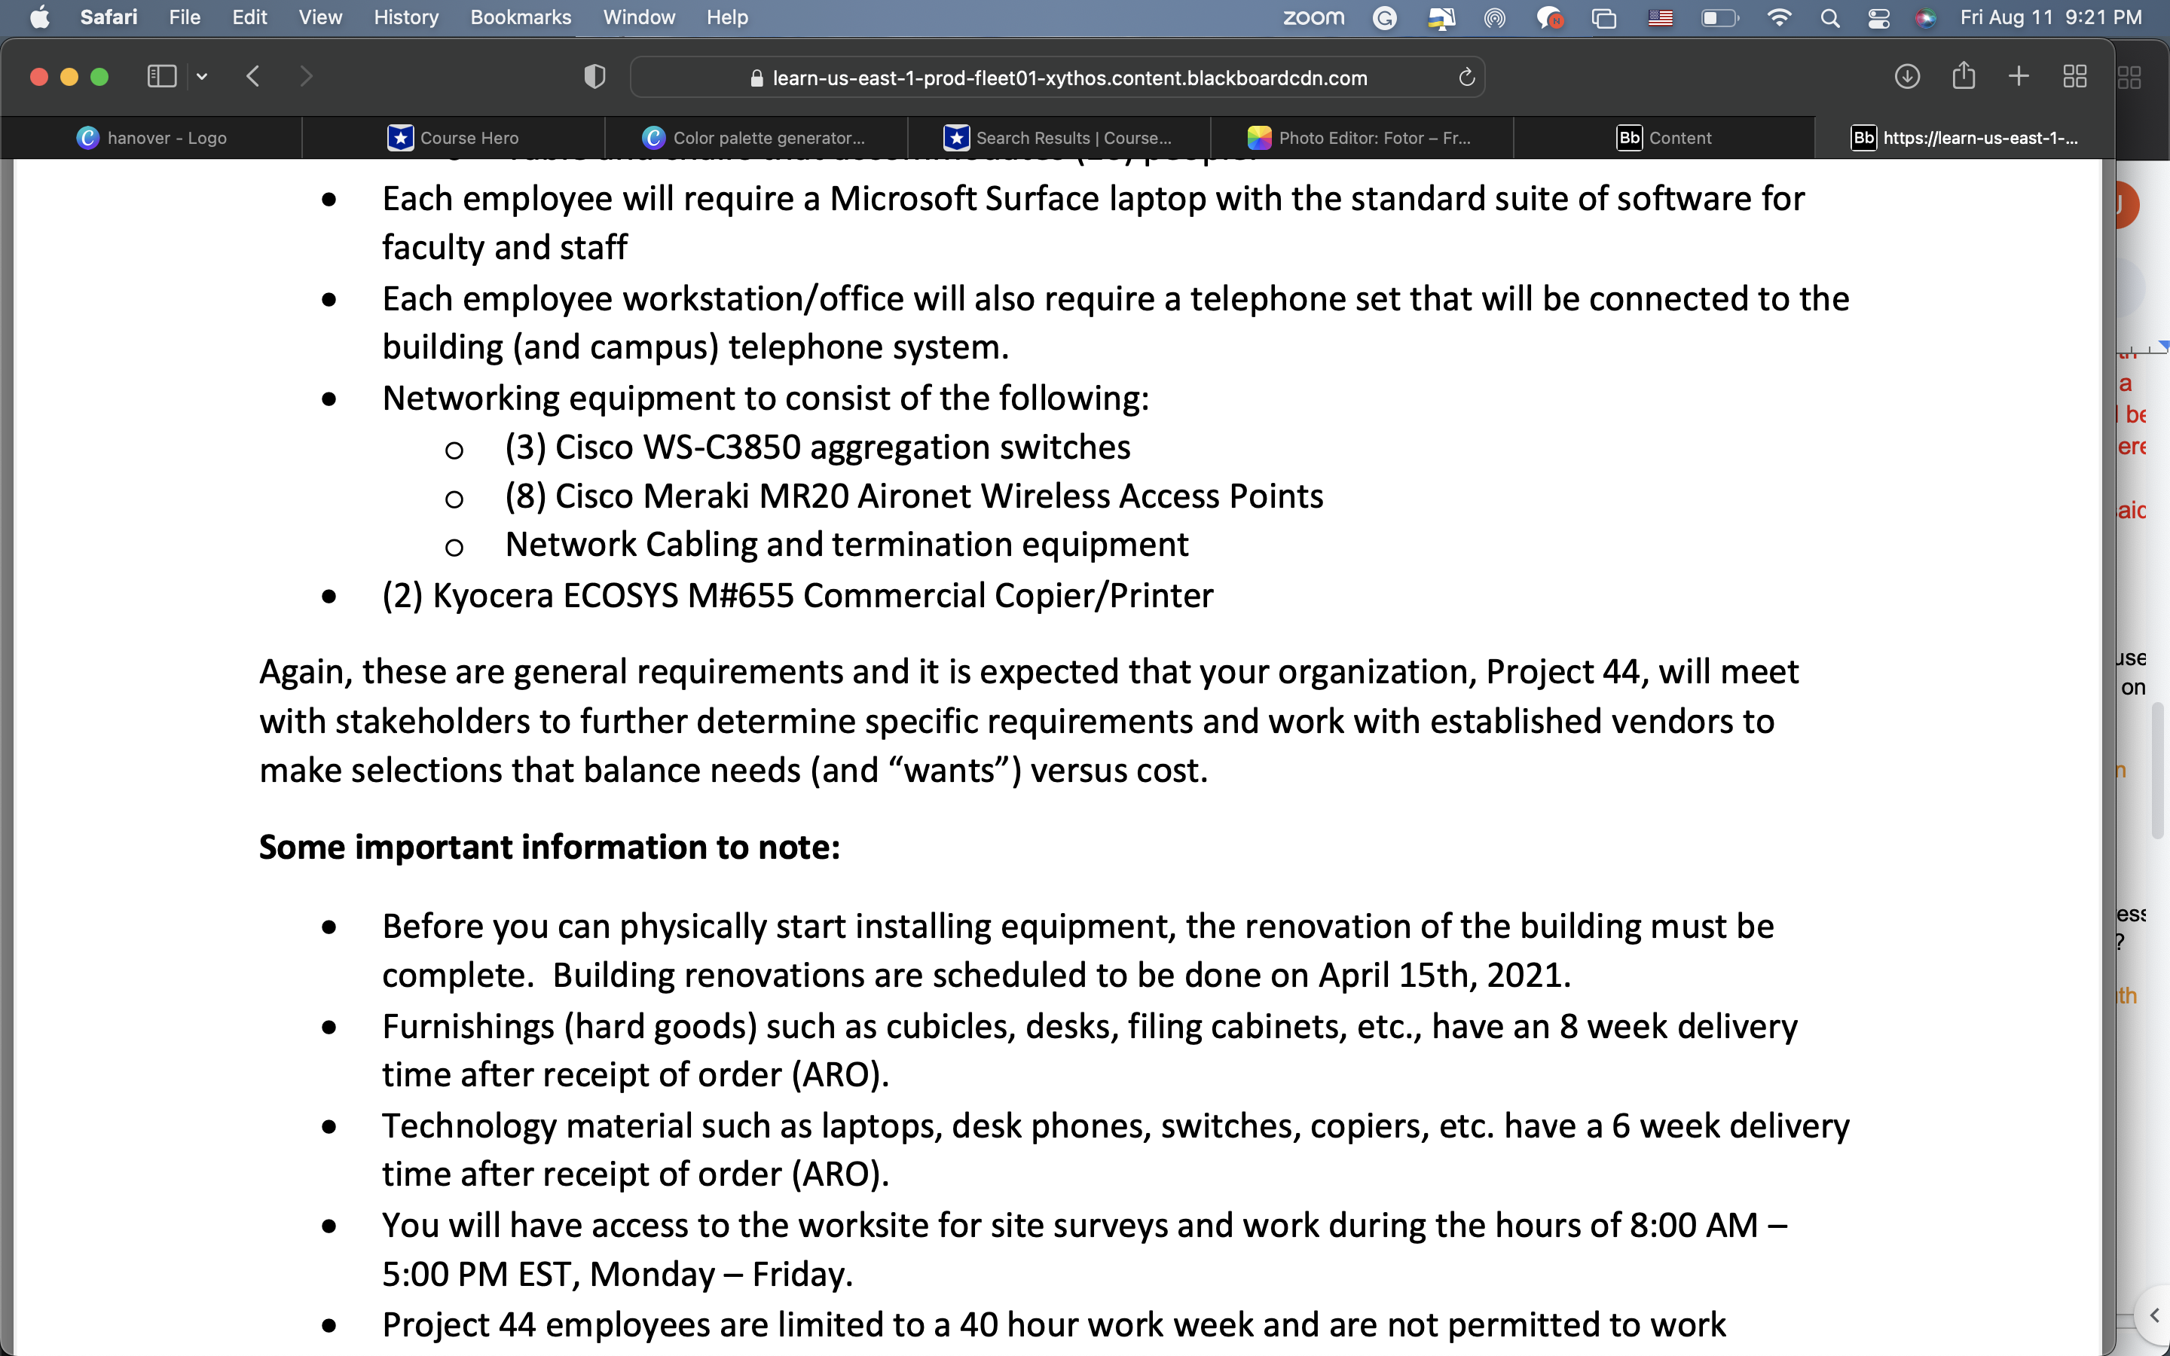Open the Bookmarks menu
The width and height of the screenshot is (2170, 1356).
click(520, 18)
